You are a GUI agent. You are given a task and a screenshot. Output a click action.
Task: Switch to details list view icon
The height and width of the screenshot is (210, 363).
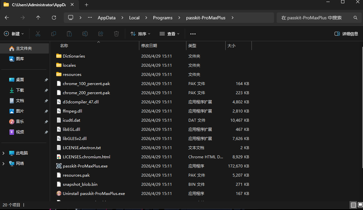pos(353,205)
